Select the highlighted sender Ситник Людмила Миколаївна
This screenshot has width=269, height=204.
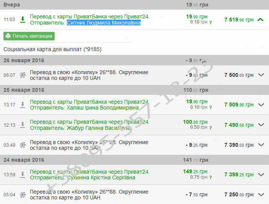[x=104, y=23]
